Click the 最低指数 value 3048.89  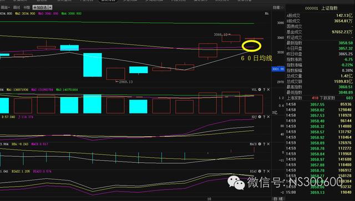point(346,92)
